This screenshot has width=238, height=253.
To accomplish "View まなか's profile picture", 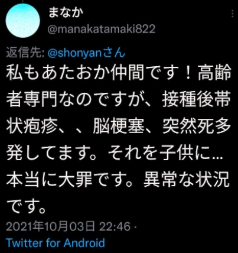I will coord(23,21).
